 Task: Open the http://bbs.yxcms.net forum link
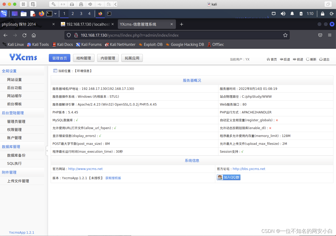[249, 169]
